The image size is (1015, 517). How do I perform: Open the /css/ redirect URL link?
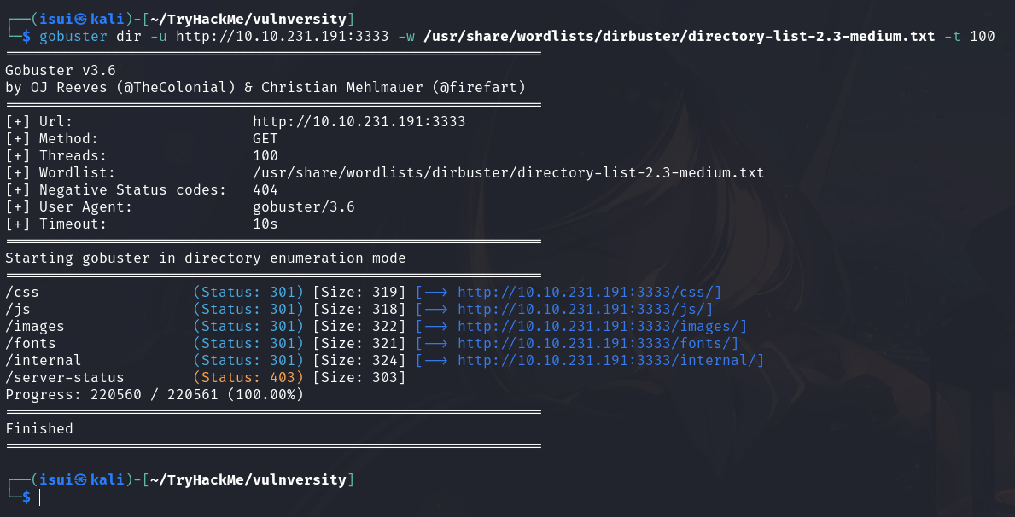(x=590, y=292)
